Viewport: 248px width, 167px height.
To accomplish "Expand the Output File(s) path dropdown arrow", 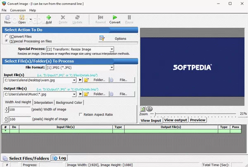I will point(74,94).
